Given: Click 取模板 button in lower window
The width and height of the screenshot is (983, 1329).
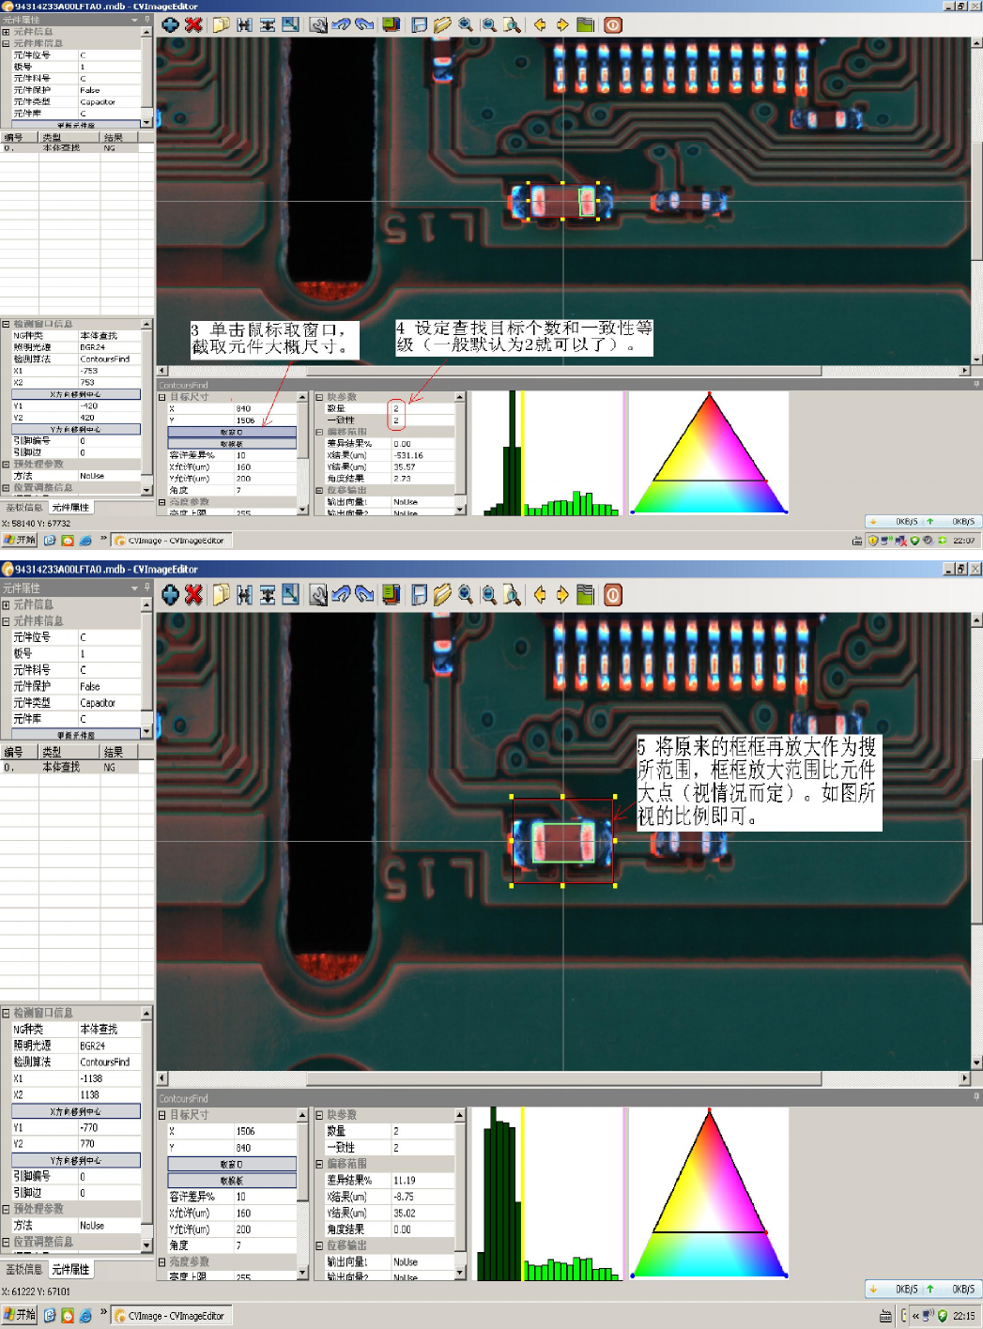Looking at the screenshot, I should [232, 1181].
